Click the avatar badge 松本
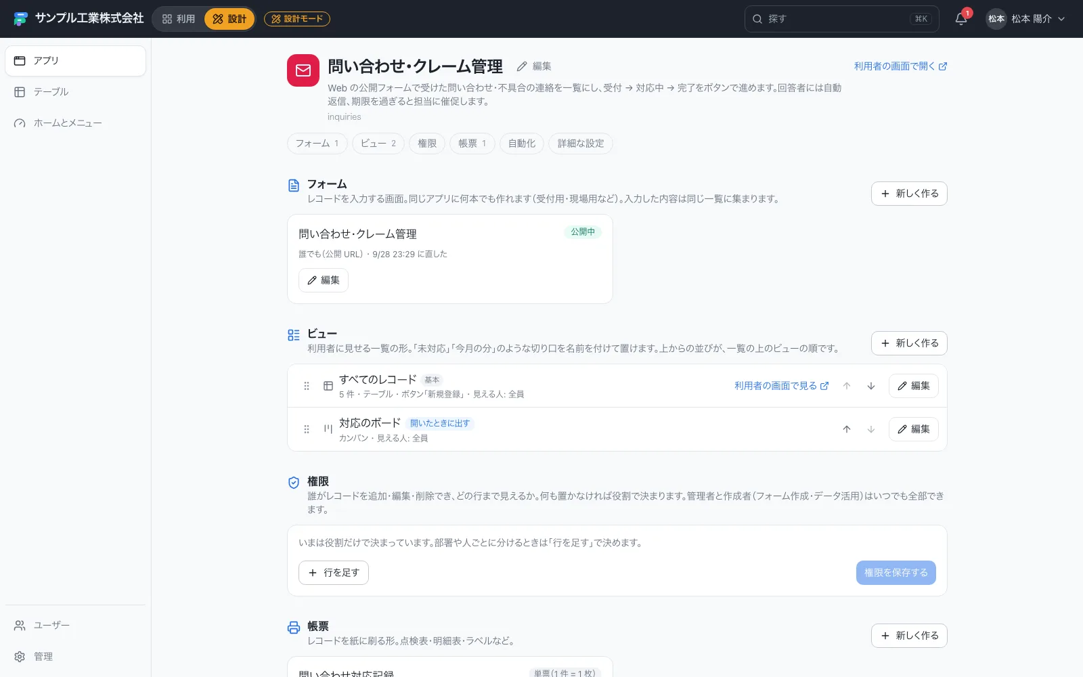The width and height of the screenshot is (1083, 677). pos(996,19)
